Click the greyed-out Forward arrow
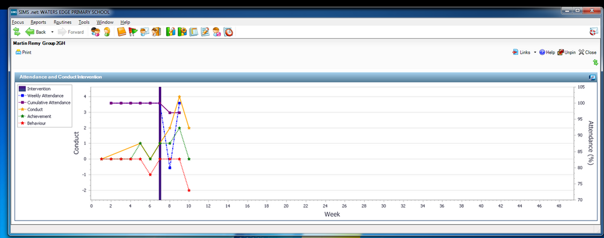Screen dimensions: 604x238 tap(71, 32)
